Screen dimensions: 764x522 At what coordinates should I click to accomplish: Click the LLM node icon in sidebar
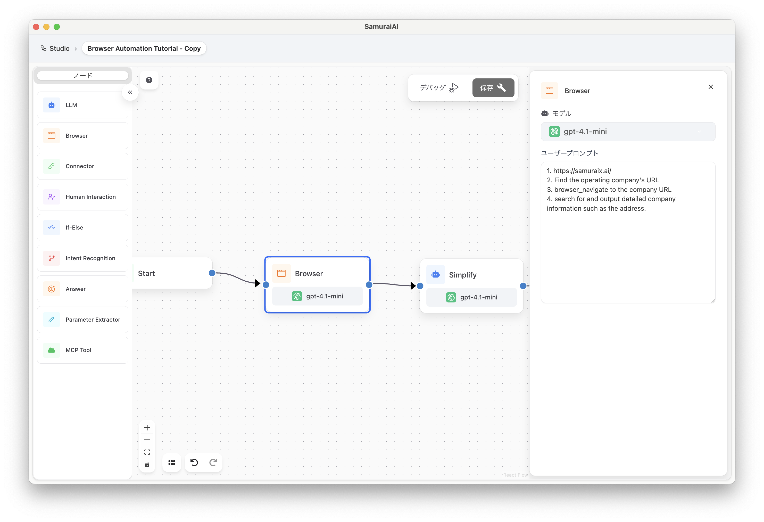(51, 105)
